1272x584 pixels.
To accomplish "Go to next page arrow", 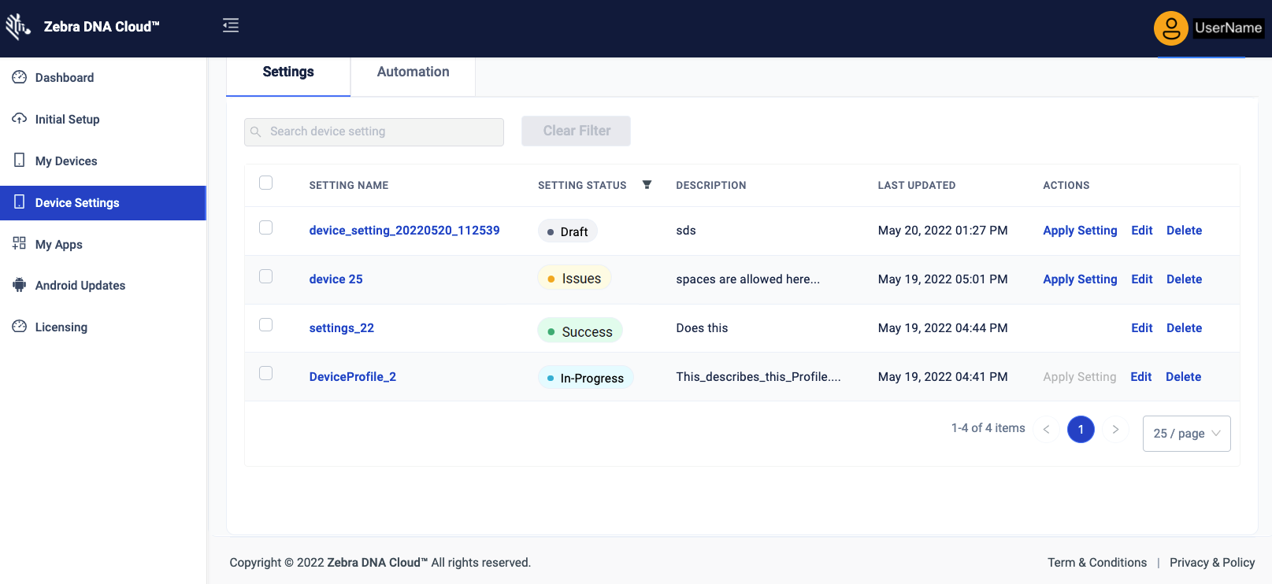I will tap(1115, 429).
